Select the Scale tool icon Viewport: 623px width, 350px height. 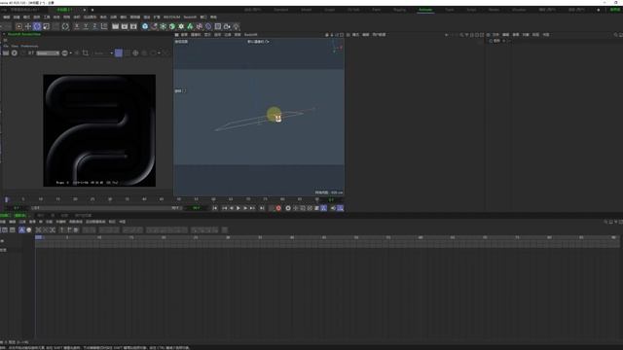tap(46, 26)
